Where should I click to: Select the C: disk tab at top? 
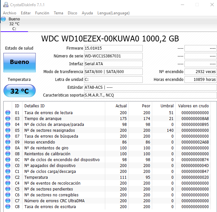[14, 24]
